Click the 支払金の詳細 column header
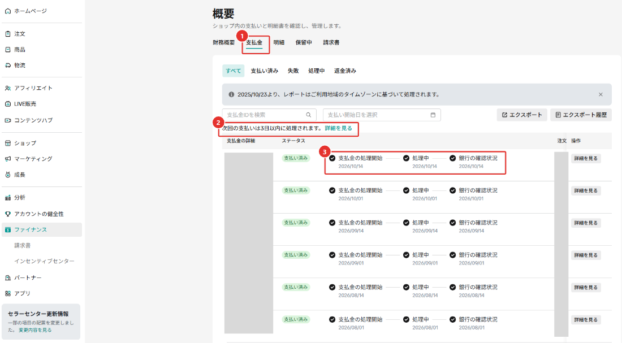 tap(241, 141)
